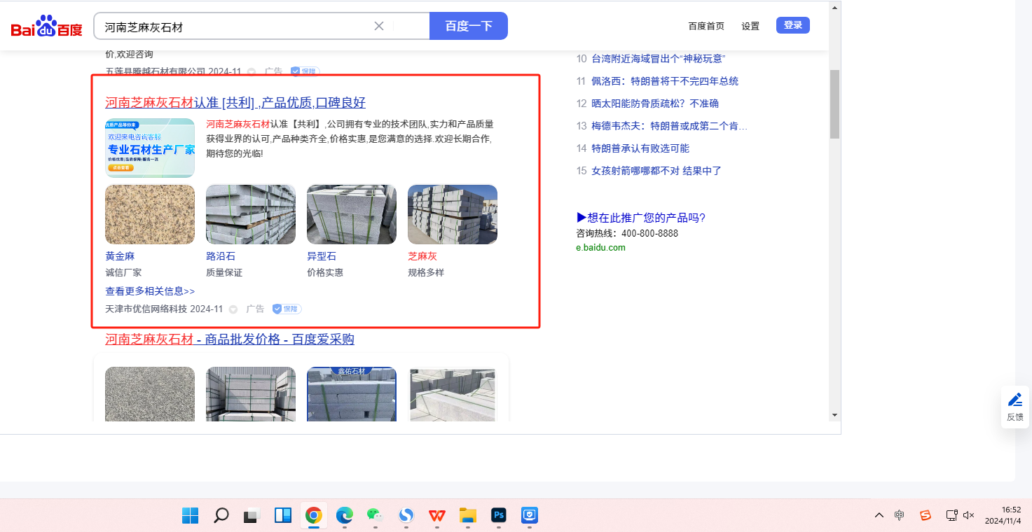Click the 规格多样 caption under 芝麻灰
Screen dimensions: 1032x532
(x=426, y=273)
